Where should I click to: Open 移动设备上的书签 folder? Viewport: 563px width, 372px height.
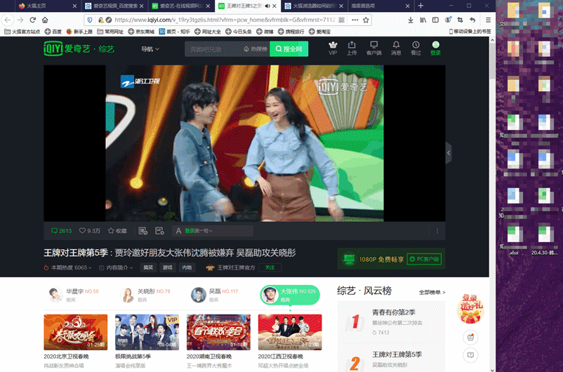click(470, 32)
